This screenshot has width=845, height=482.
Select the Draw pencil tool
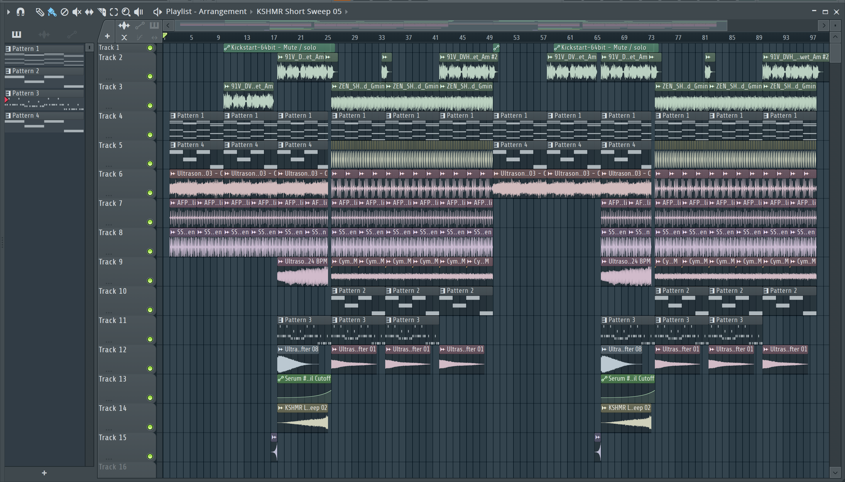click(40, 12)
